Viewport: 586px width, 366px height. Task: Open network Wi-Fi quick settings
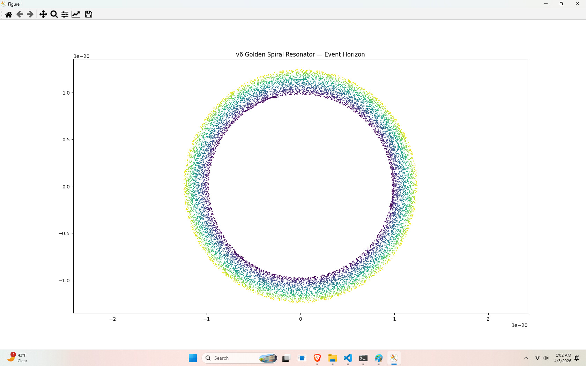tap(537, 358)
